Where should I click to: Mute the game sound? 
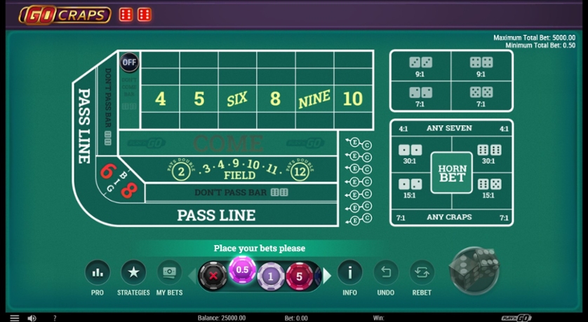(32, 318)
